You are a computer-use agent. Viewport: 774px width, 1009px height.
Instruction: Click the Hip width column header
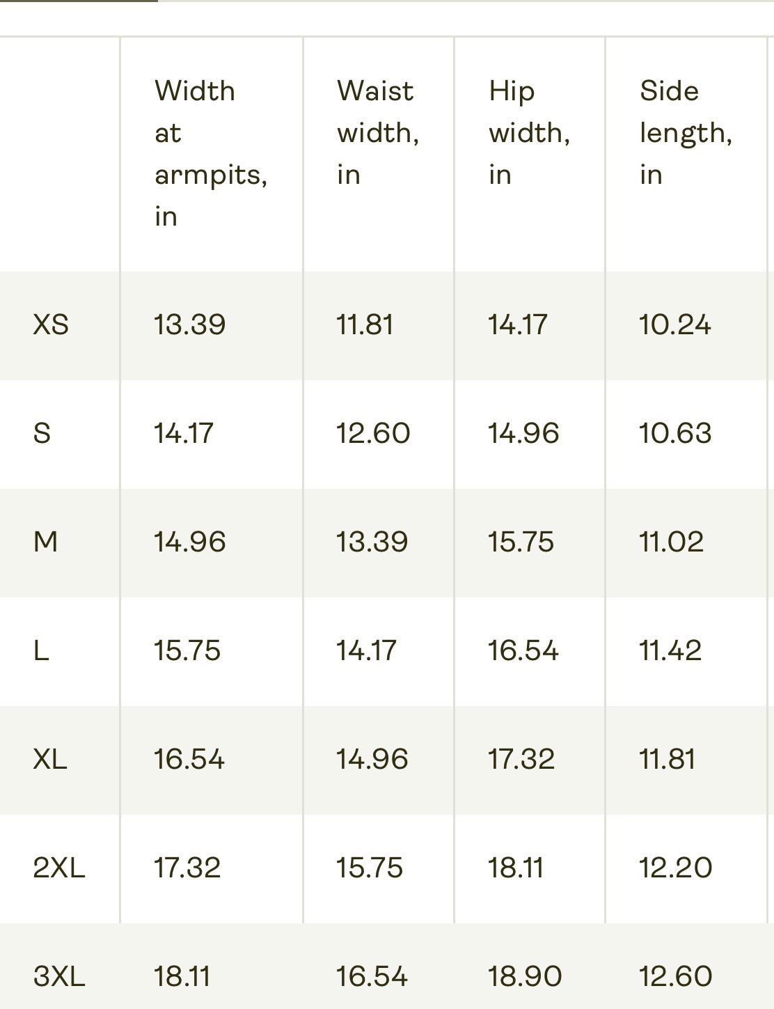(529, 132)
